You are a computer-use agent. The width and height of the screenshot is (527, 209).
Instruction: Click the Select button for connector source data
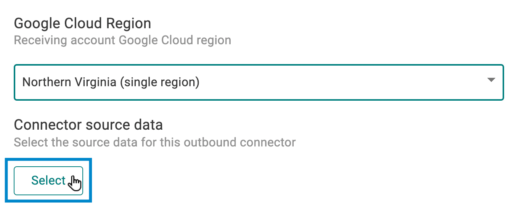point(48,180)
